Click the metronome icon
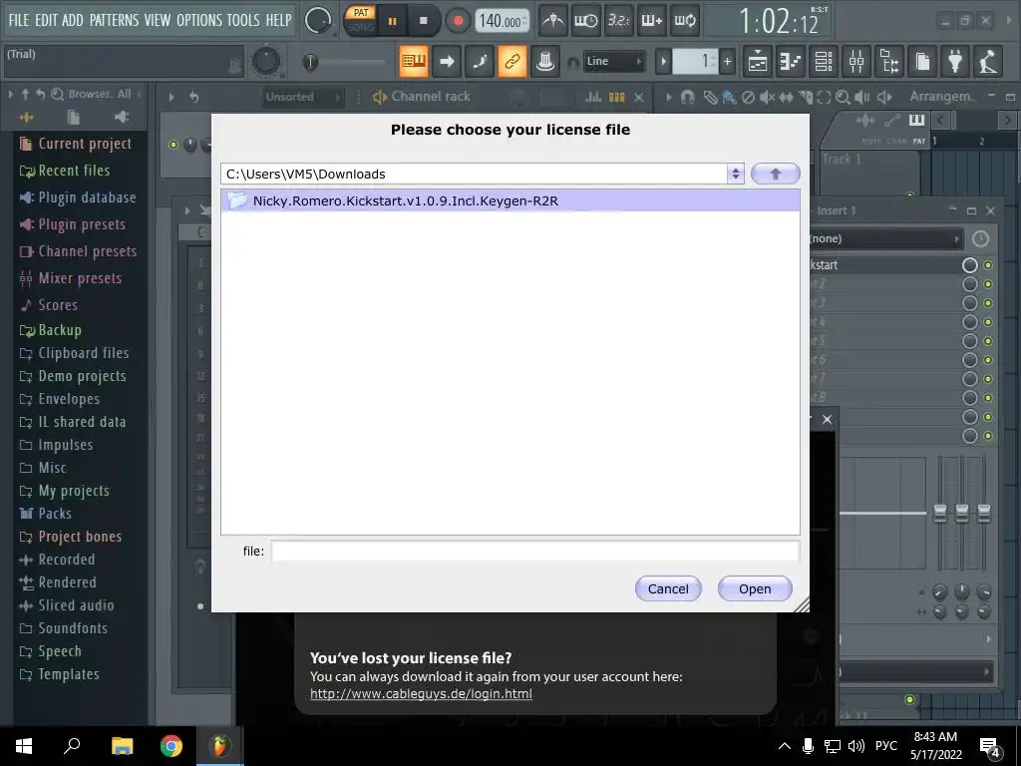The image size is (1021, 766). pyautogui.click(x=552, y=21)
